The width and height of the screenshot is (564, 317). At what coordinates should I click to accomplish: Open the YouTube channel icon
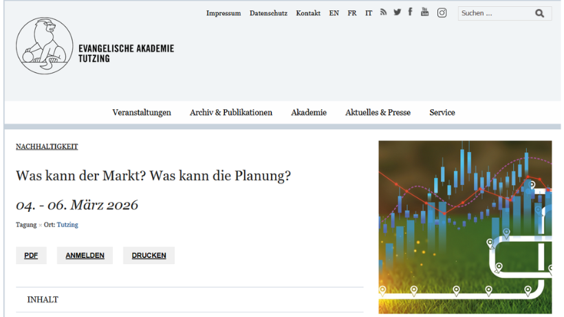(x=424, y=12)
